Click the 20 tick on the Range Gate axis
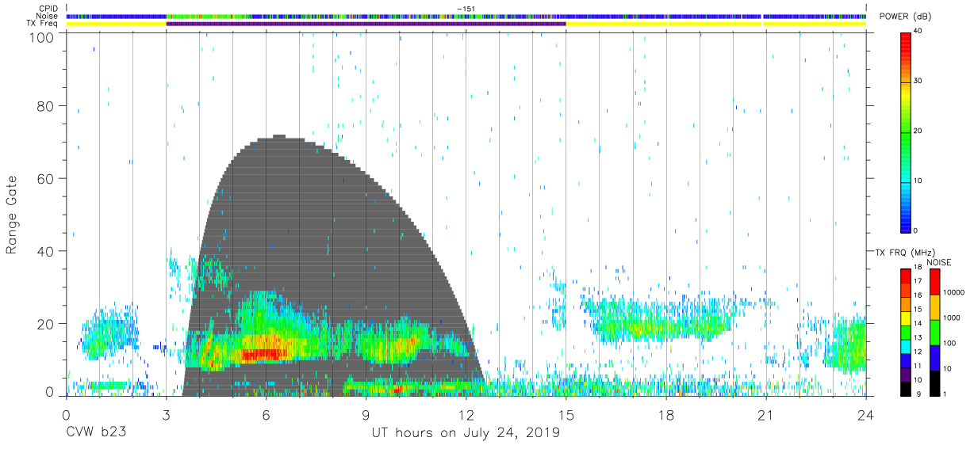Screen dimensions: 974x449 (46, 324)
